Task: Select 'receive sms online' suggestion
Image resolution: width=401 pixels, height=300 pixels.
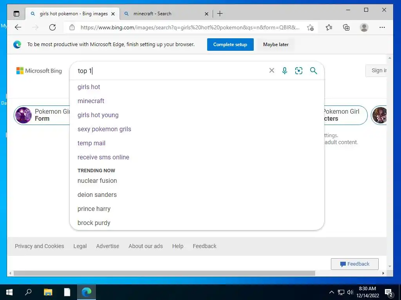Action: click(x=197, y=157)
